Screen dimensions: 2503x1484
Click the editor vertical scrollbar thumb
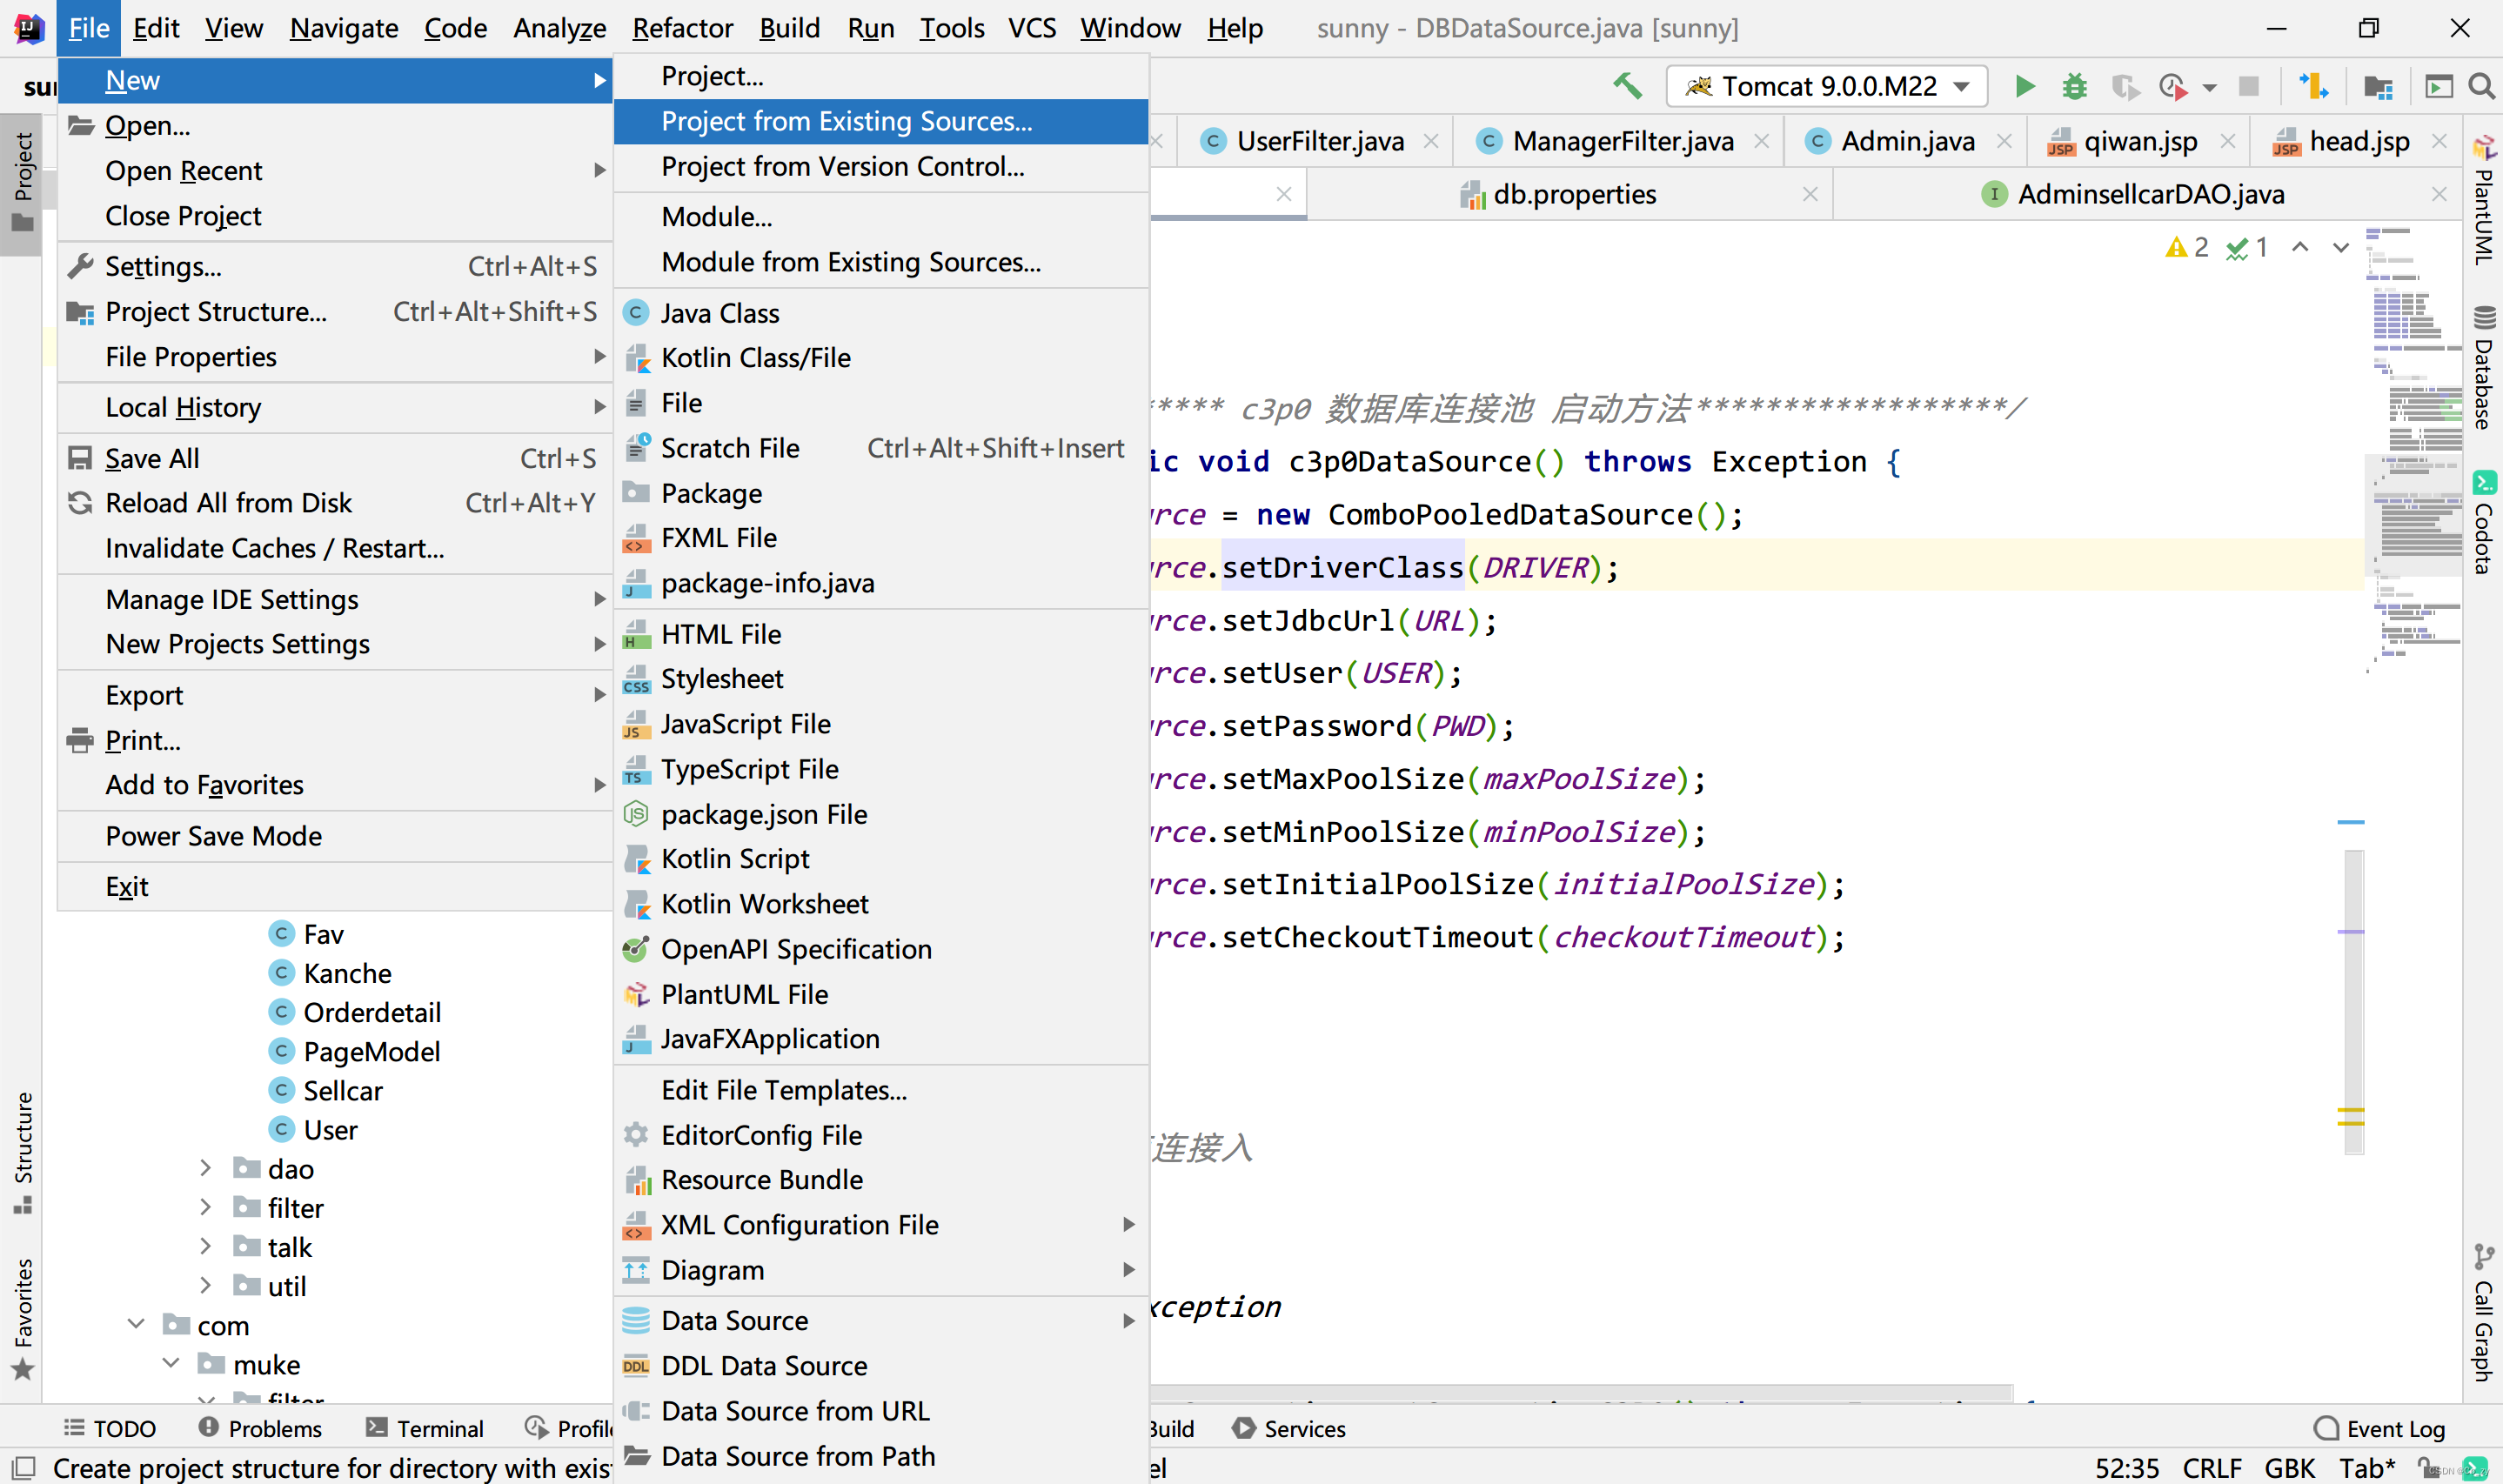[x=2353, y=1002]
